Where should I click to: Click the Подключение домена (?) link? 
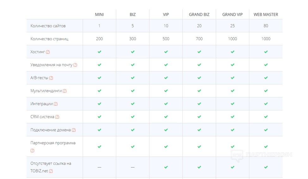(x=74, y=130)
